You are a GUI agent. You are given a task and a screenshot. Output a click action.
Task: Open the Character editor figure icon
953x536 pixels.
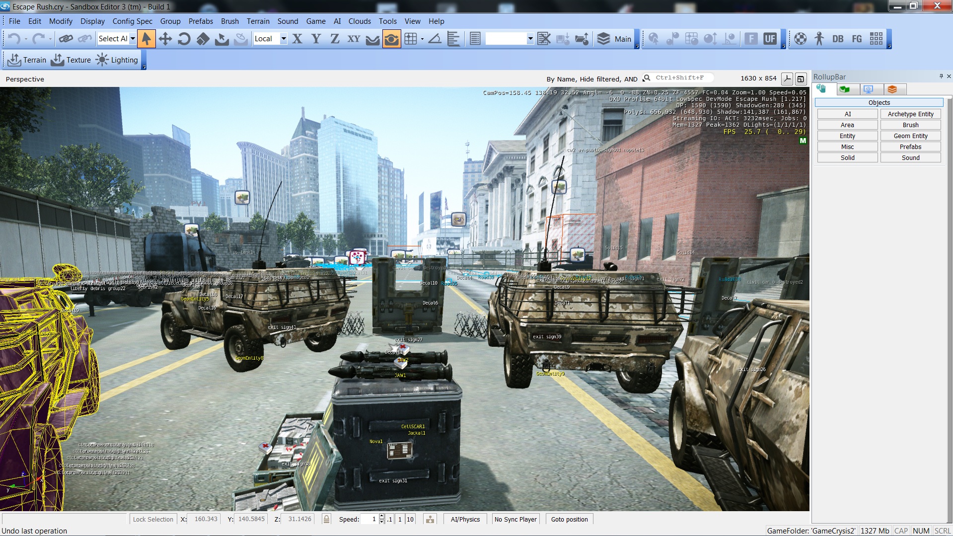pos(819,39)
